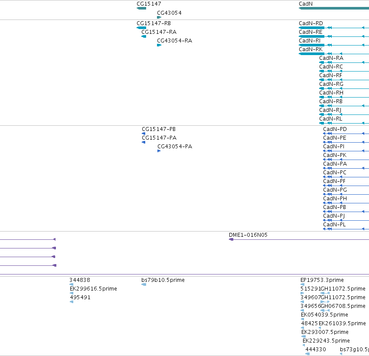Select protein CadN-PJ
Viewport: 369px width, 356px height.
coord(334,216)
